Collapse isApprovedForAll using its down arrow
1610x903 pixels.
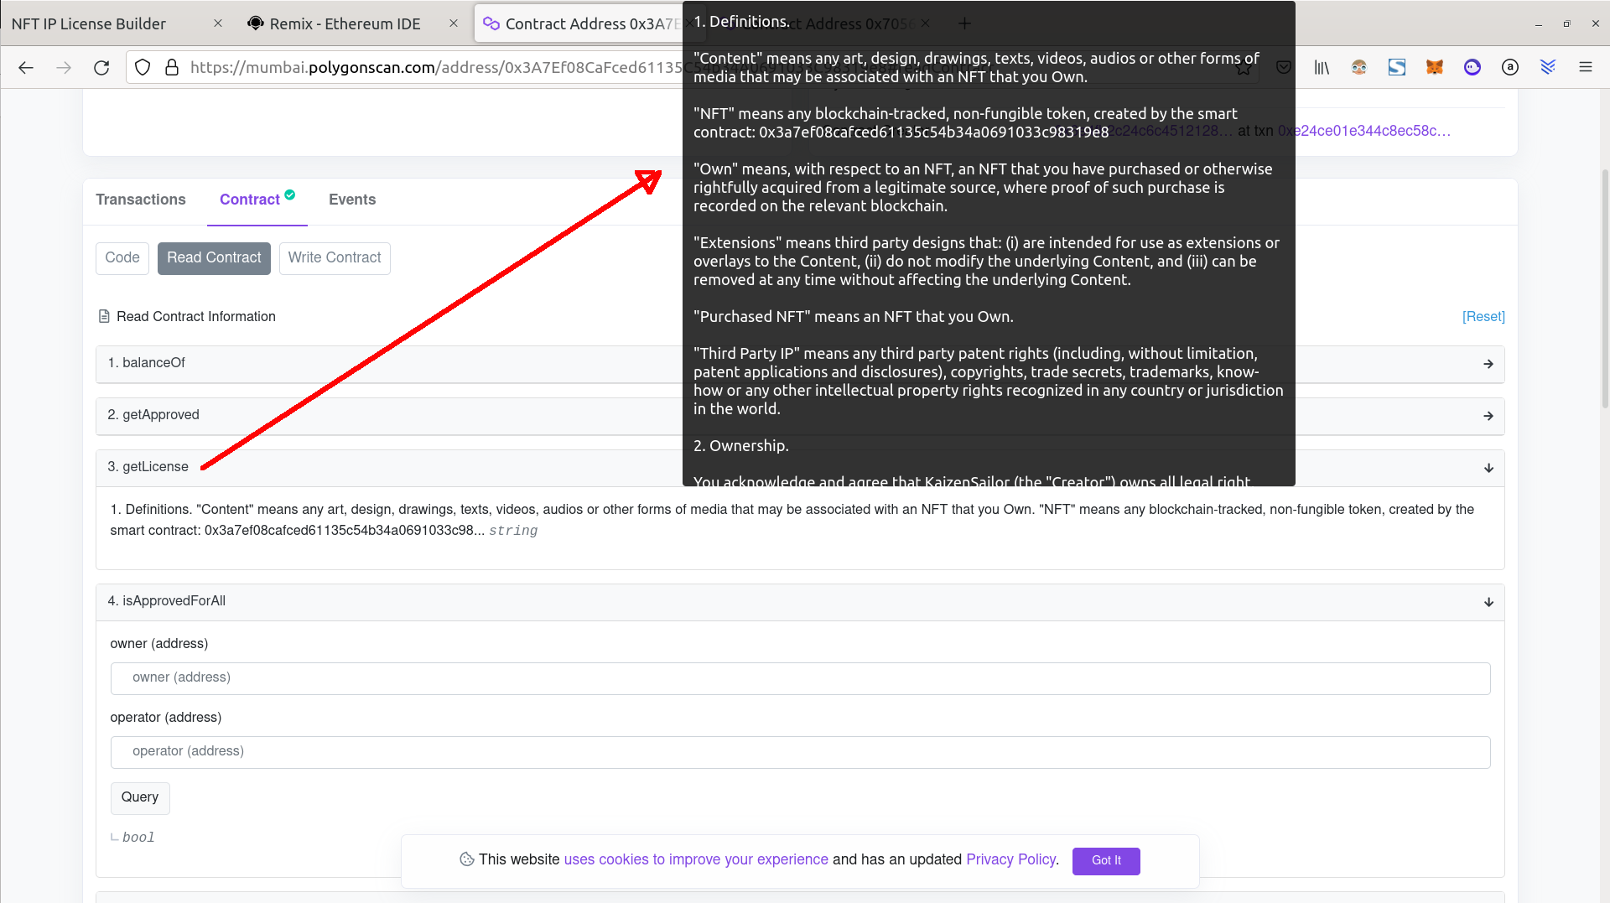(1488, 602)
